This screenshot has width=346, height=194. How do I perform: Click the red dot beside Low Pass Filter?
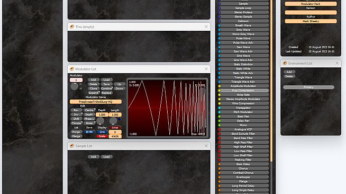tap(220, 151)
